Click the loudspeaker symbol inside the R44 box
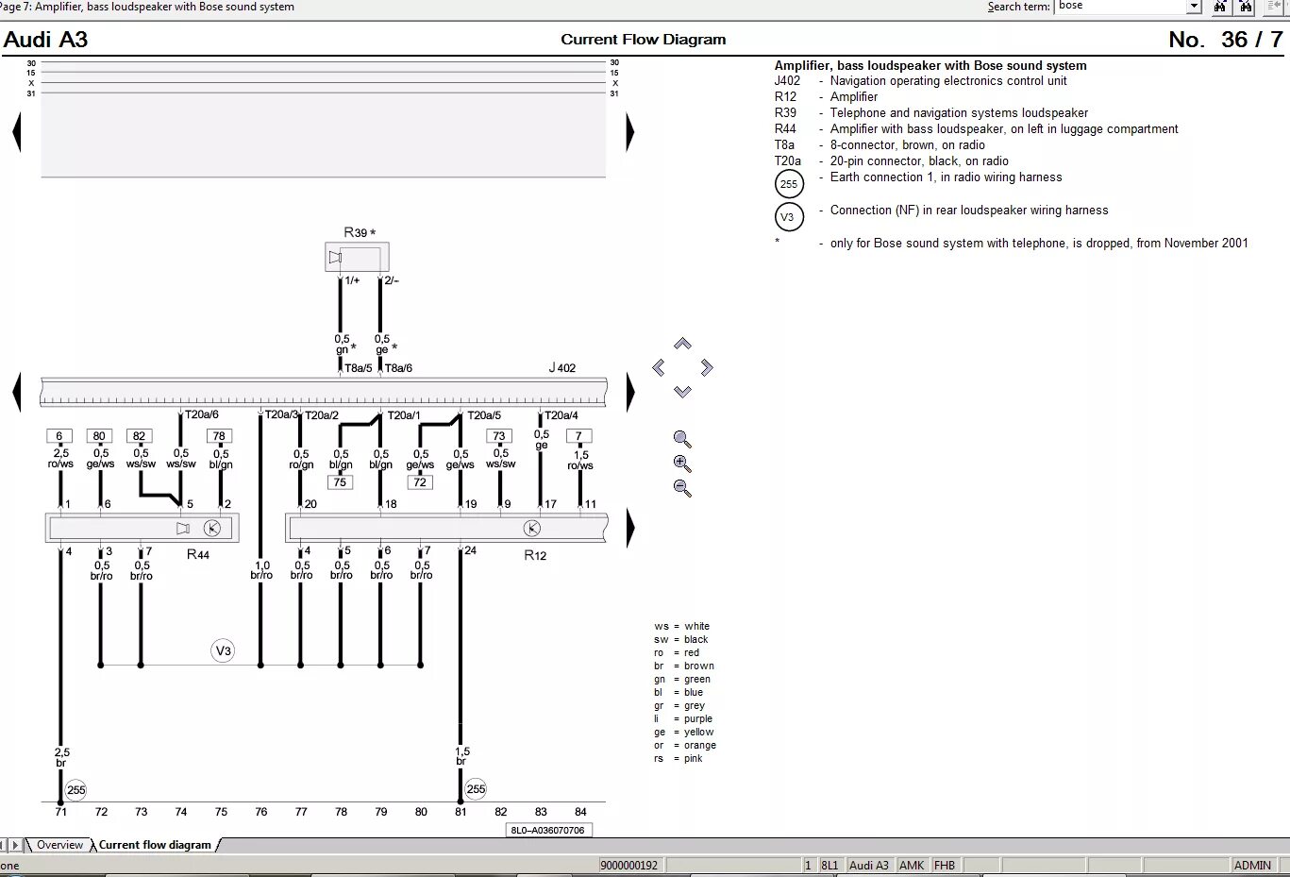The height and width of the screenshot is (877, 1290). 183,529
